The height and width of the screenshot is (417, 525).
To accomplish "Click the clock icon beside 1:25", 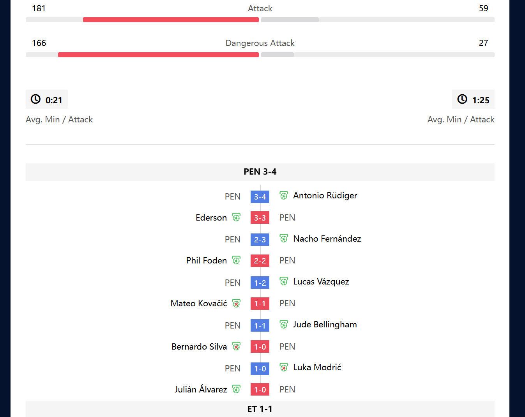I will click(x=462, y=99).
